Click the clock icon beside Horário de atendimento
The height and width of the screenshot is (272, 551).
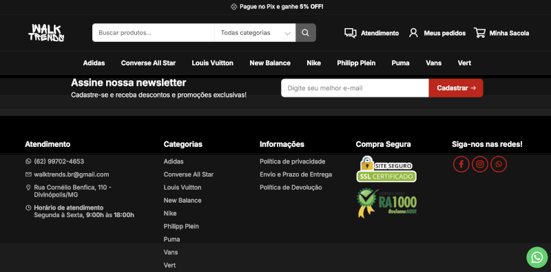(x=28, y=208)
